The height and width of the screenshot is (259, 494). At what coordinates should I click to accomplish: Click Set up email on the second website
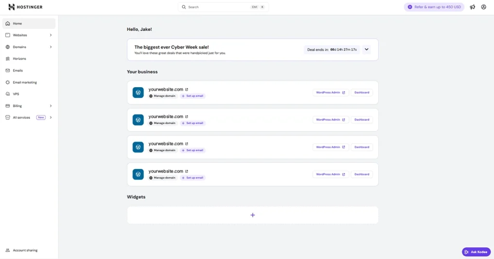pyautogui.click(x=192, y=123)
